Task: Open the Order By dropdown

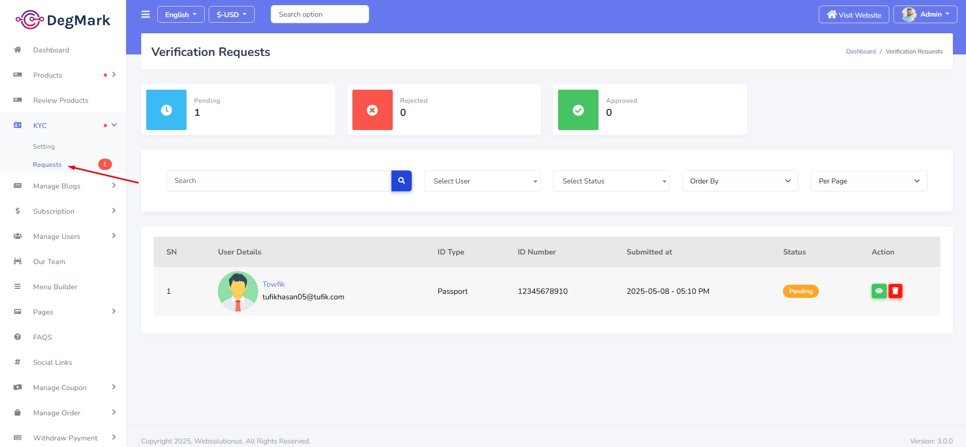Action: (x=740, y=181)
